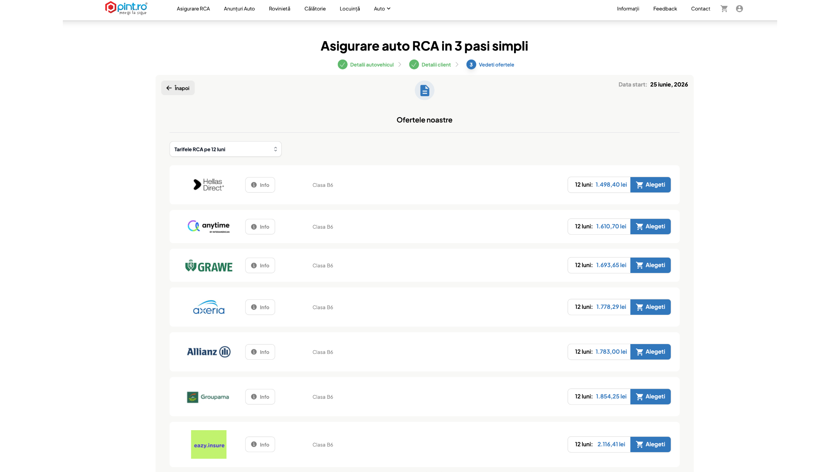840x472 pixels.
Task: Click the pint.ro logo
Action: click(126, 8)
